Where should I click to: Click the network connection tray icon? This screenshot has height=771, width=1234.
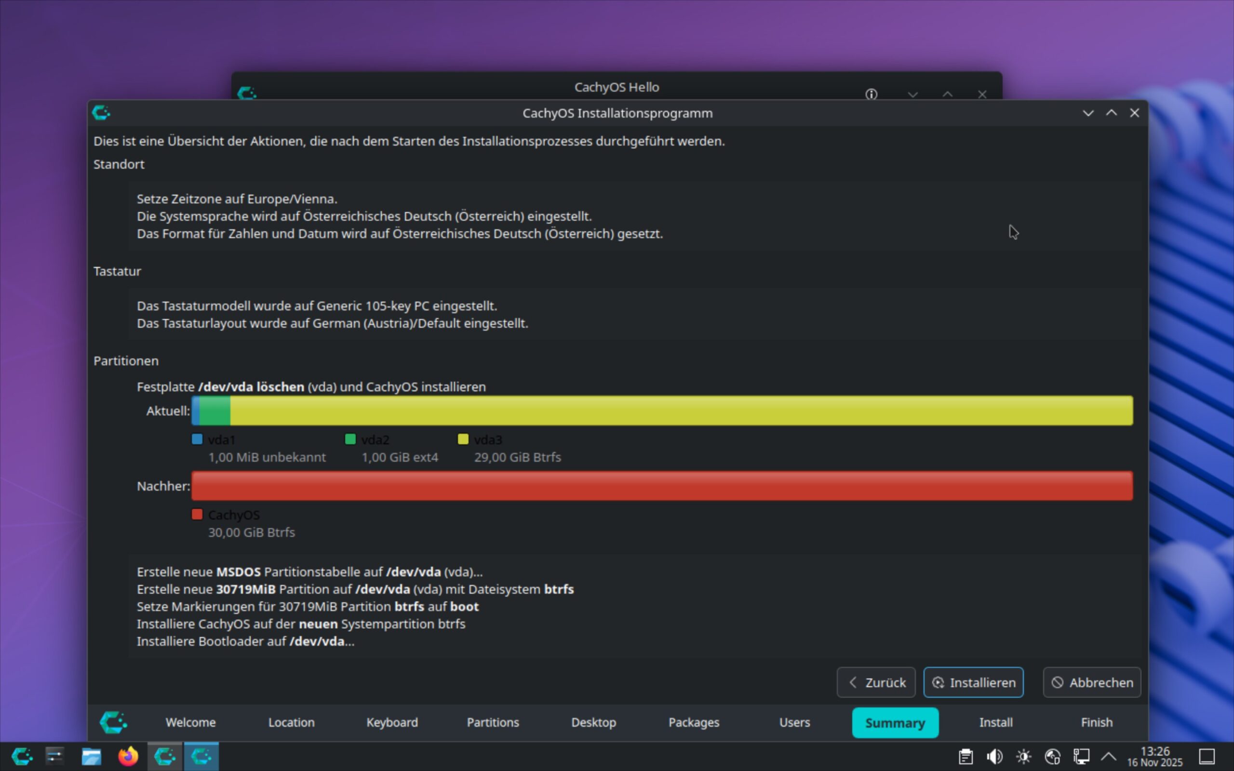(x=1081, y=756)
